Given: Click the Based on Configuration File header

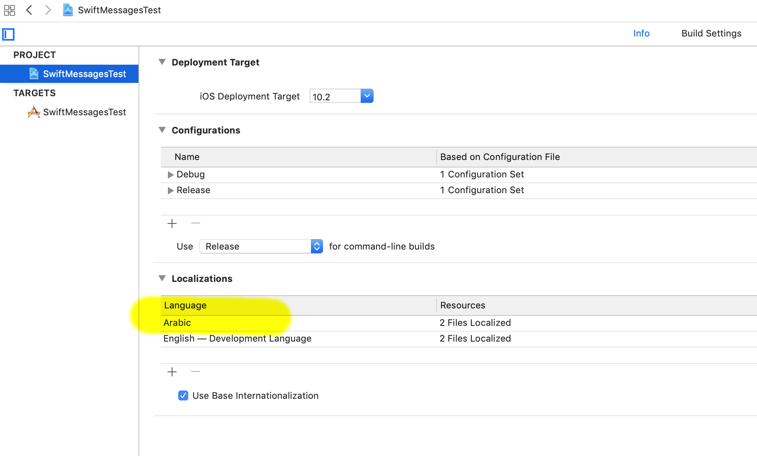Looking at the screenshot, I should (597, 157).
